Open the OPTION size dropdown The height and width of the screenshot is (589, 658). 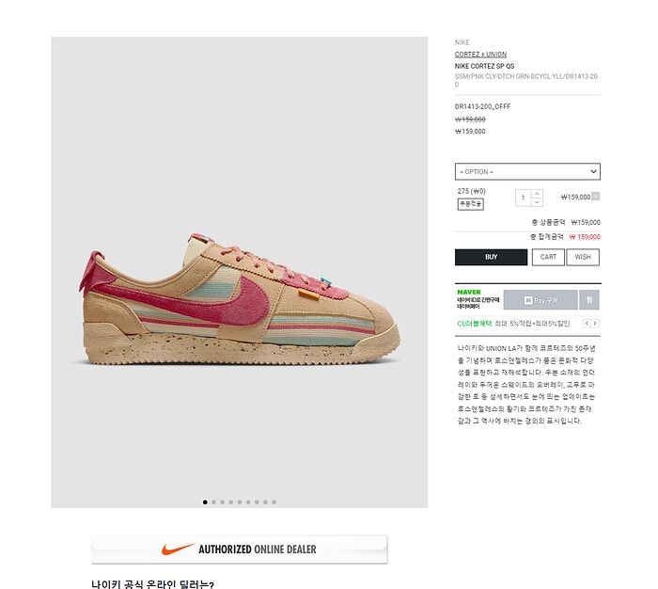coord(527,171)
